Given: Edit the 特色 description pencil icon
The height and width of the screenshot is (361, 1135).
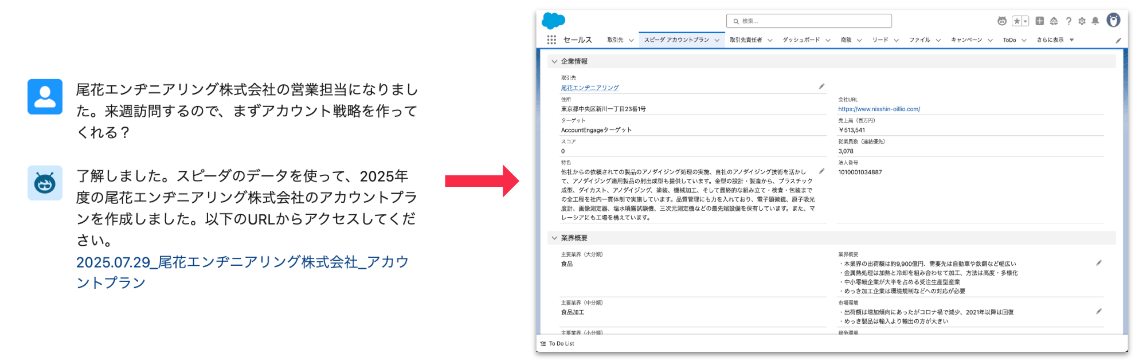Looking at the screenshot, I should coord(821,171).
